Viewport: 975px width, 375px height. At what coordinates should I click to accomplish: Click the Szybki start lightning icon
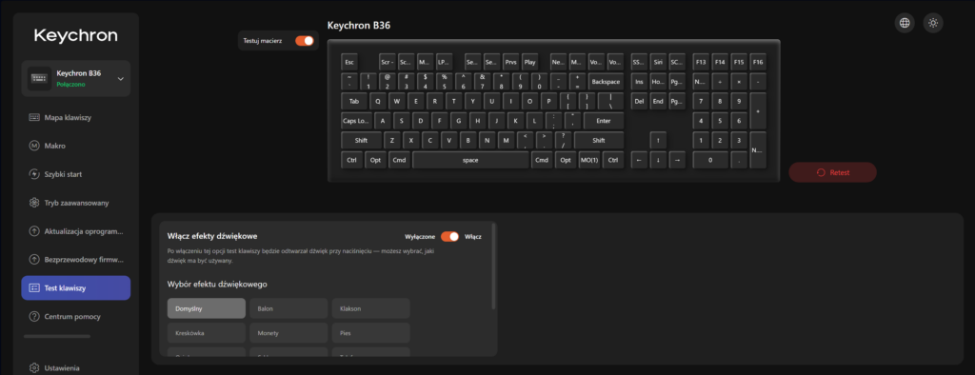(x=34, y=174)
